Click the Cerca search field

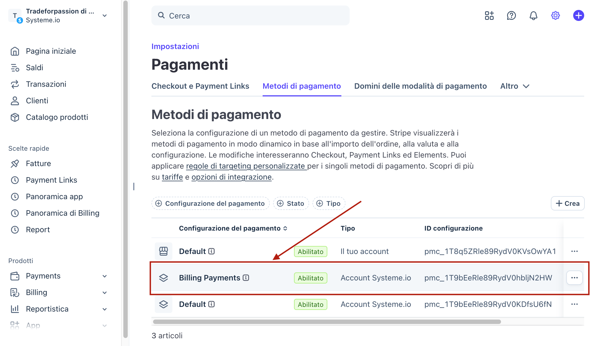point(251,16)
